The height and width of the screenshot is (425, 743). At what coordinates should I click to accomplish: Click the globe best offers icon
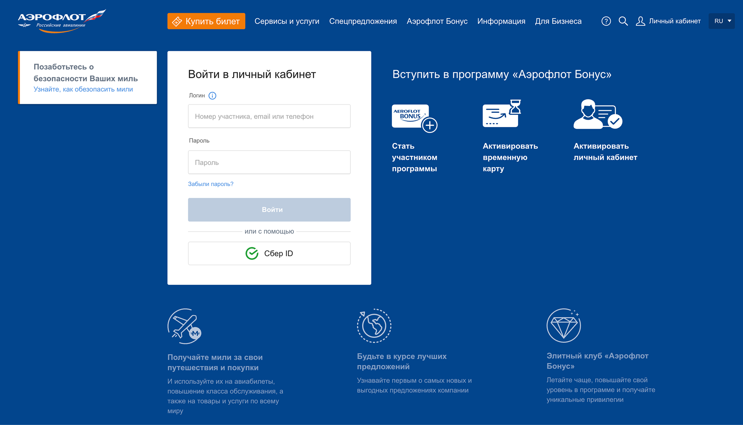[374, 326]
